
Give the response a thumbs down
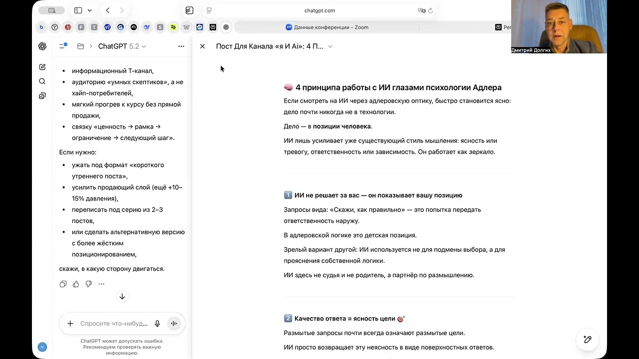pos(88,284)
